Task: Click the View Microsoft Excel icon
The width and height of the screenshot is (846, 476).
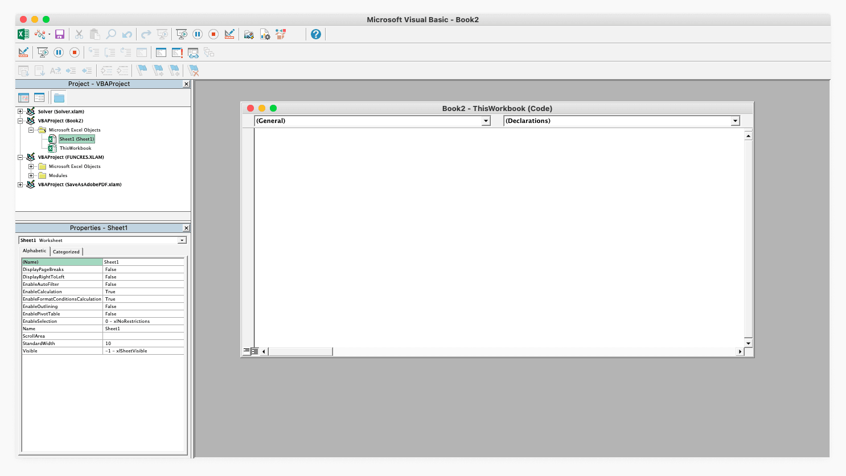Action: [x=23, y=34]
